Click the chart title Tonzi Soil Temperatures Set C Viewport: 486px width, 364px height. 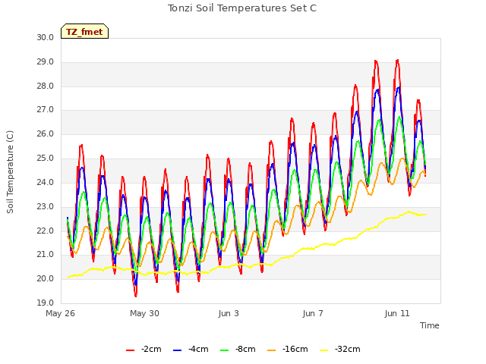[242, 8]
